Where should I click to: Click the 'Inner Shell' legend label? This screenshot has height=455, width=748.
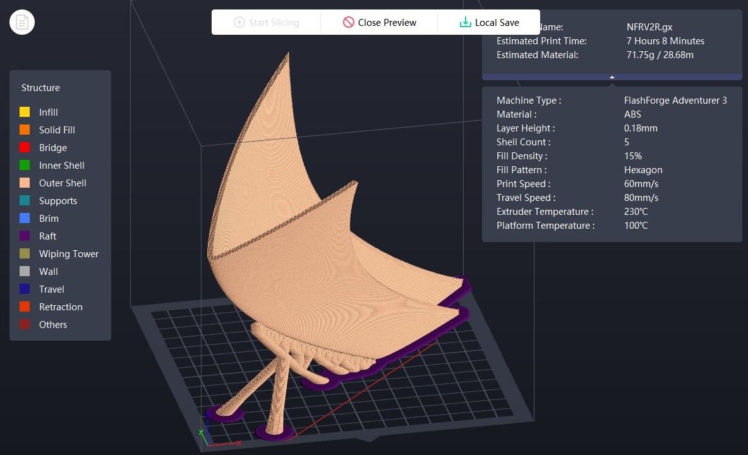point(61,166)
